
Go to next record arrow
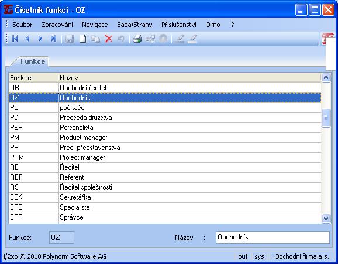[x=40, y=39]
